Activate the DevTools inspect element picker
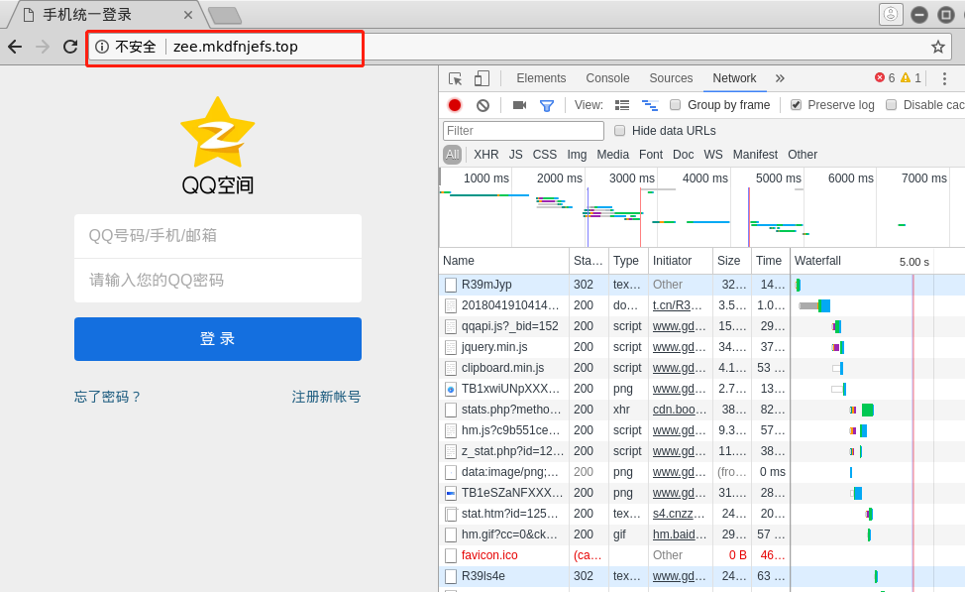965x592 pixels. (x=456, y=78)
